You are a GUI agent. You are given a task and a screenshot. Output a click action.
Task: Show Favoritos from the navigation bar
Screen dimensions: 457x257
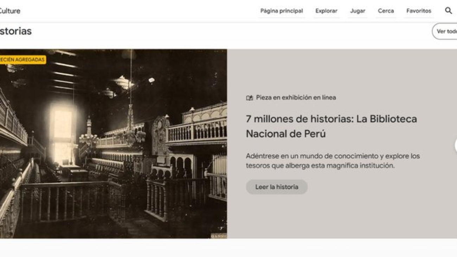(418, 11)
